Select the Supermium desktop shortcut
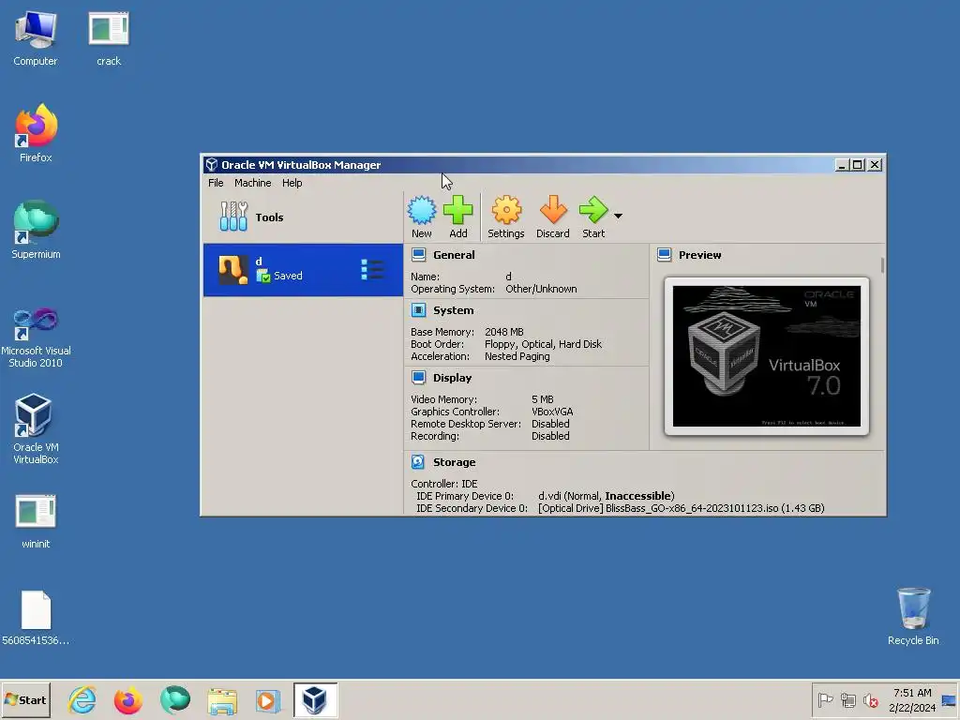The height and width of the screenshot is (720, 960). tap(36, 231)
